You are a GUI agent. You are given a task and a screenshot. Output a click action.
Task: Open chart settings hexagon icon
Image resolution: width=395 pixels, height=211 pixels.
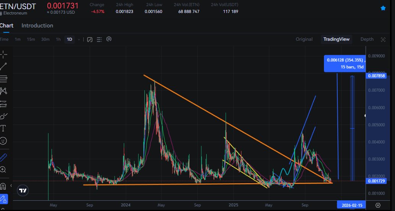(x=109, y=39)
